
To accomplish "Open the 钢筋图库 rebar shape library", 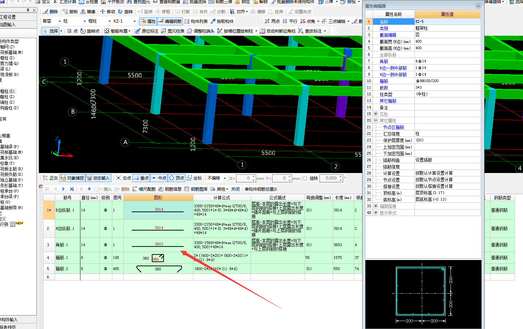I will tap(196, 189).
